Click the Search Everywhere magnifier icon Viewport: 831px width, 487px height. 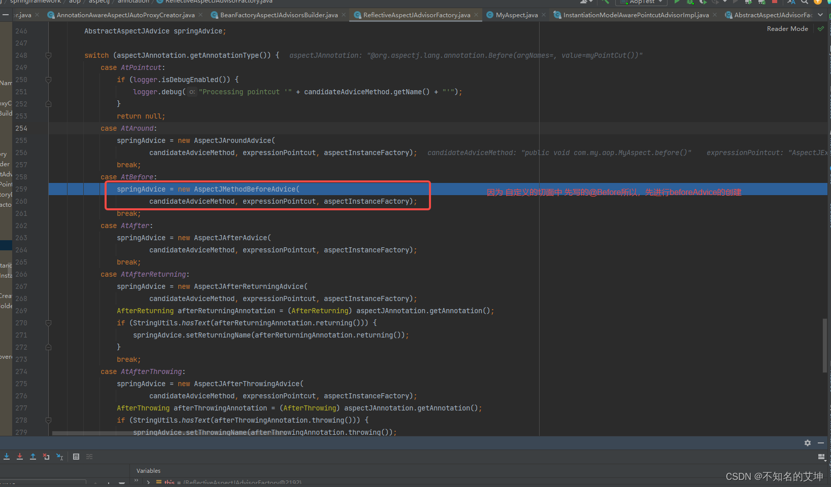click(x=805, y=2)
